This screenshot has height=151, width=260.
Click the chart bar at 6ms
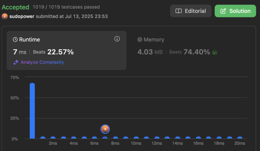[94, 138]
